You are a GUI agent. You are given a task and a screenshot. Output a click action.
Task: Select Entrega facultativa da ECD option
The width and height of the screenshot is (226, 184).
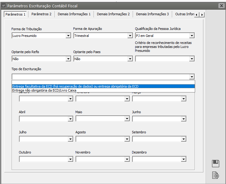[75, 86]
